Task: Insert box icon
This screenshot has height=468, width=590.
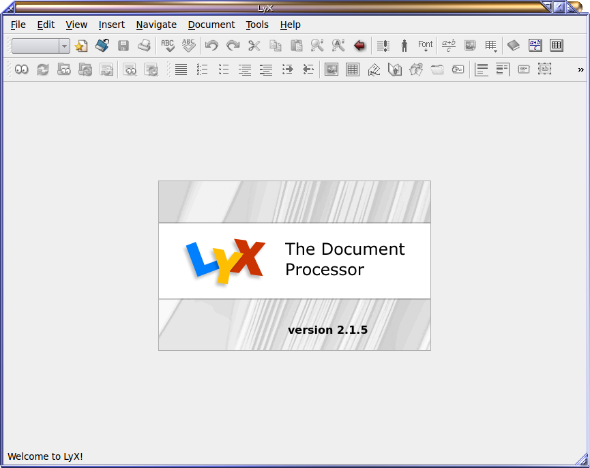Action: 545,69
